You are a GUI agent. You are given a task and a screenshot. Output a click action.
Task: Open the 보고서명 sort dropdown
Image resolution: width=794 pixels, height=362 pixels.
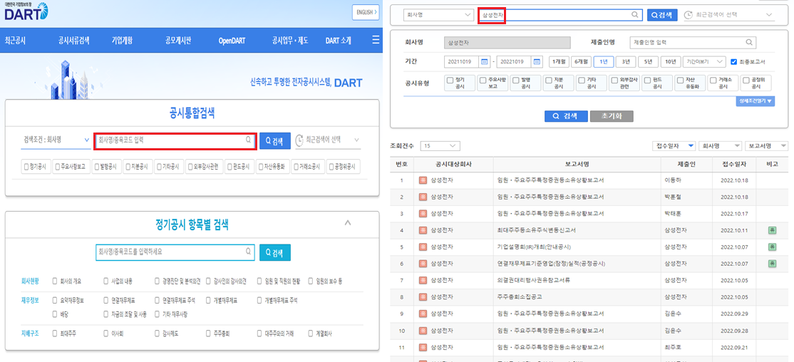pyautogui.click(x=765, y=146)
